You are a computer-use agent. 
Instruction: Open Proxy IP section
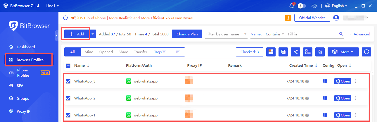(x=24, y=111)
